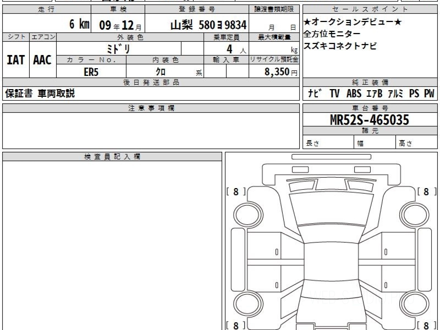
Task: Click the リサイクル預託金 header
Action: [x=274, y=60]
